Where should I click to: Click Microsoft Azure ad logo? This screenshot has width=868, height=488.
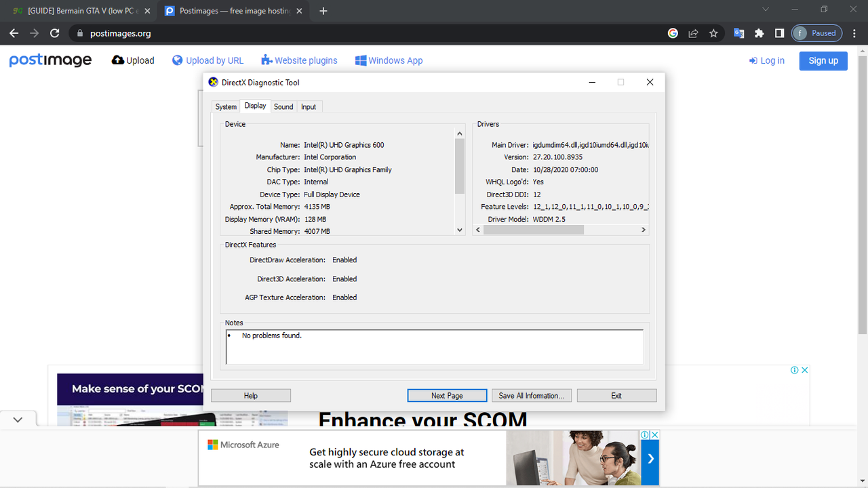pyautogui.click(x=243, y=445)
